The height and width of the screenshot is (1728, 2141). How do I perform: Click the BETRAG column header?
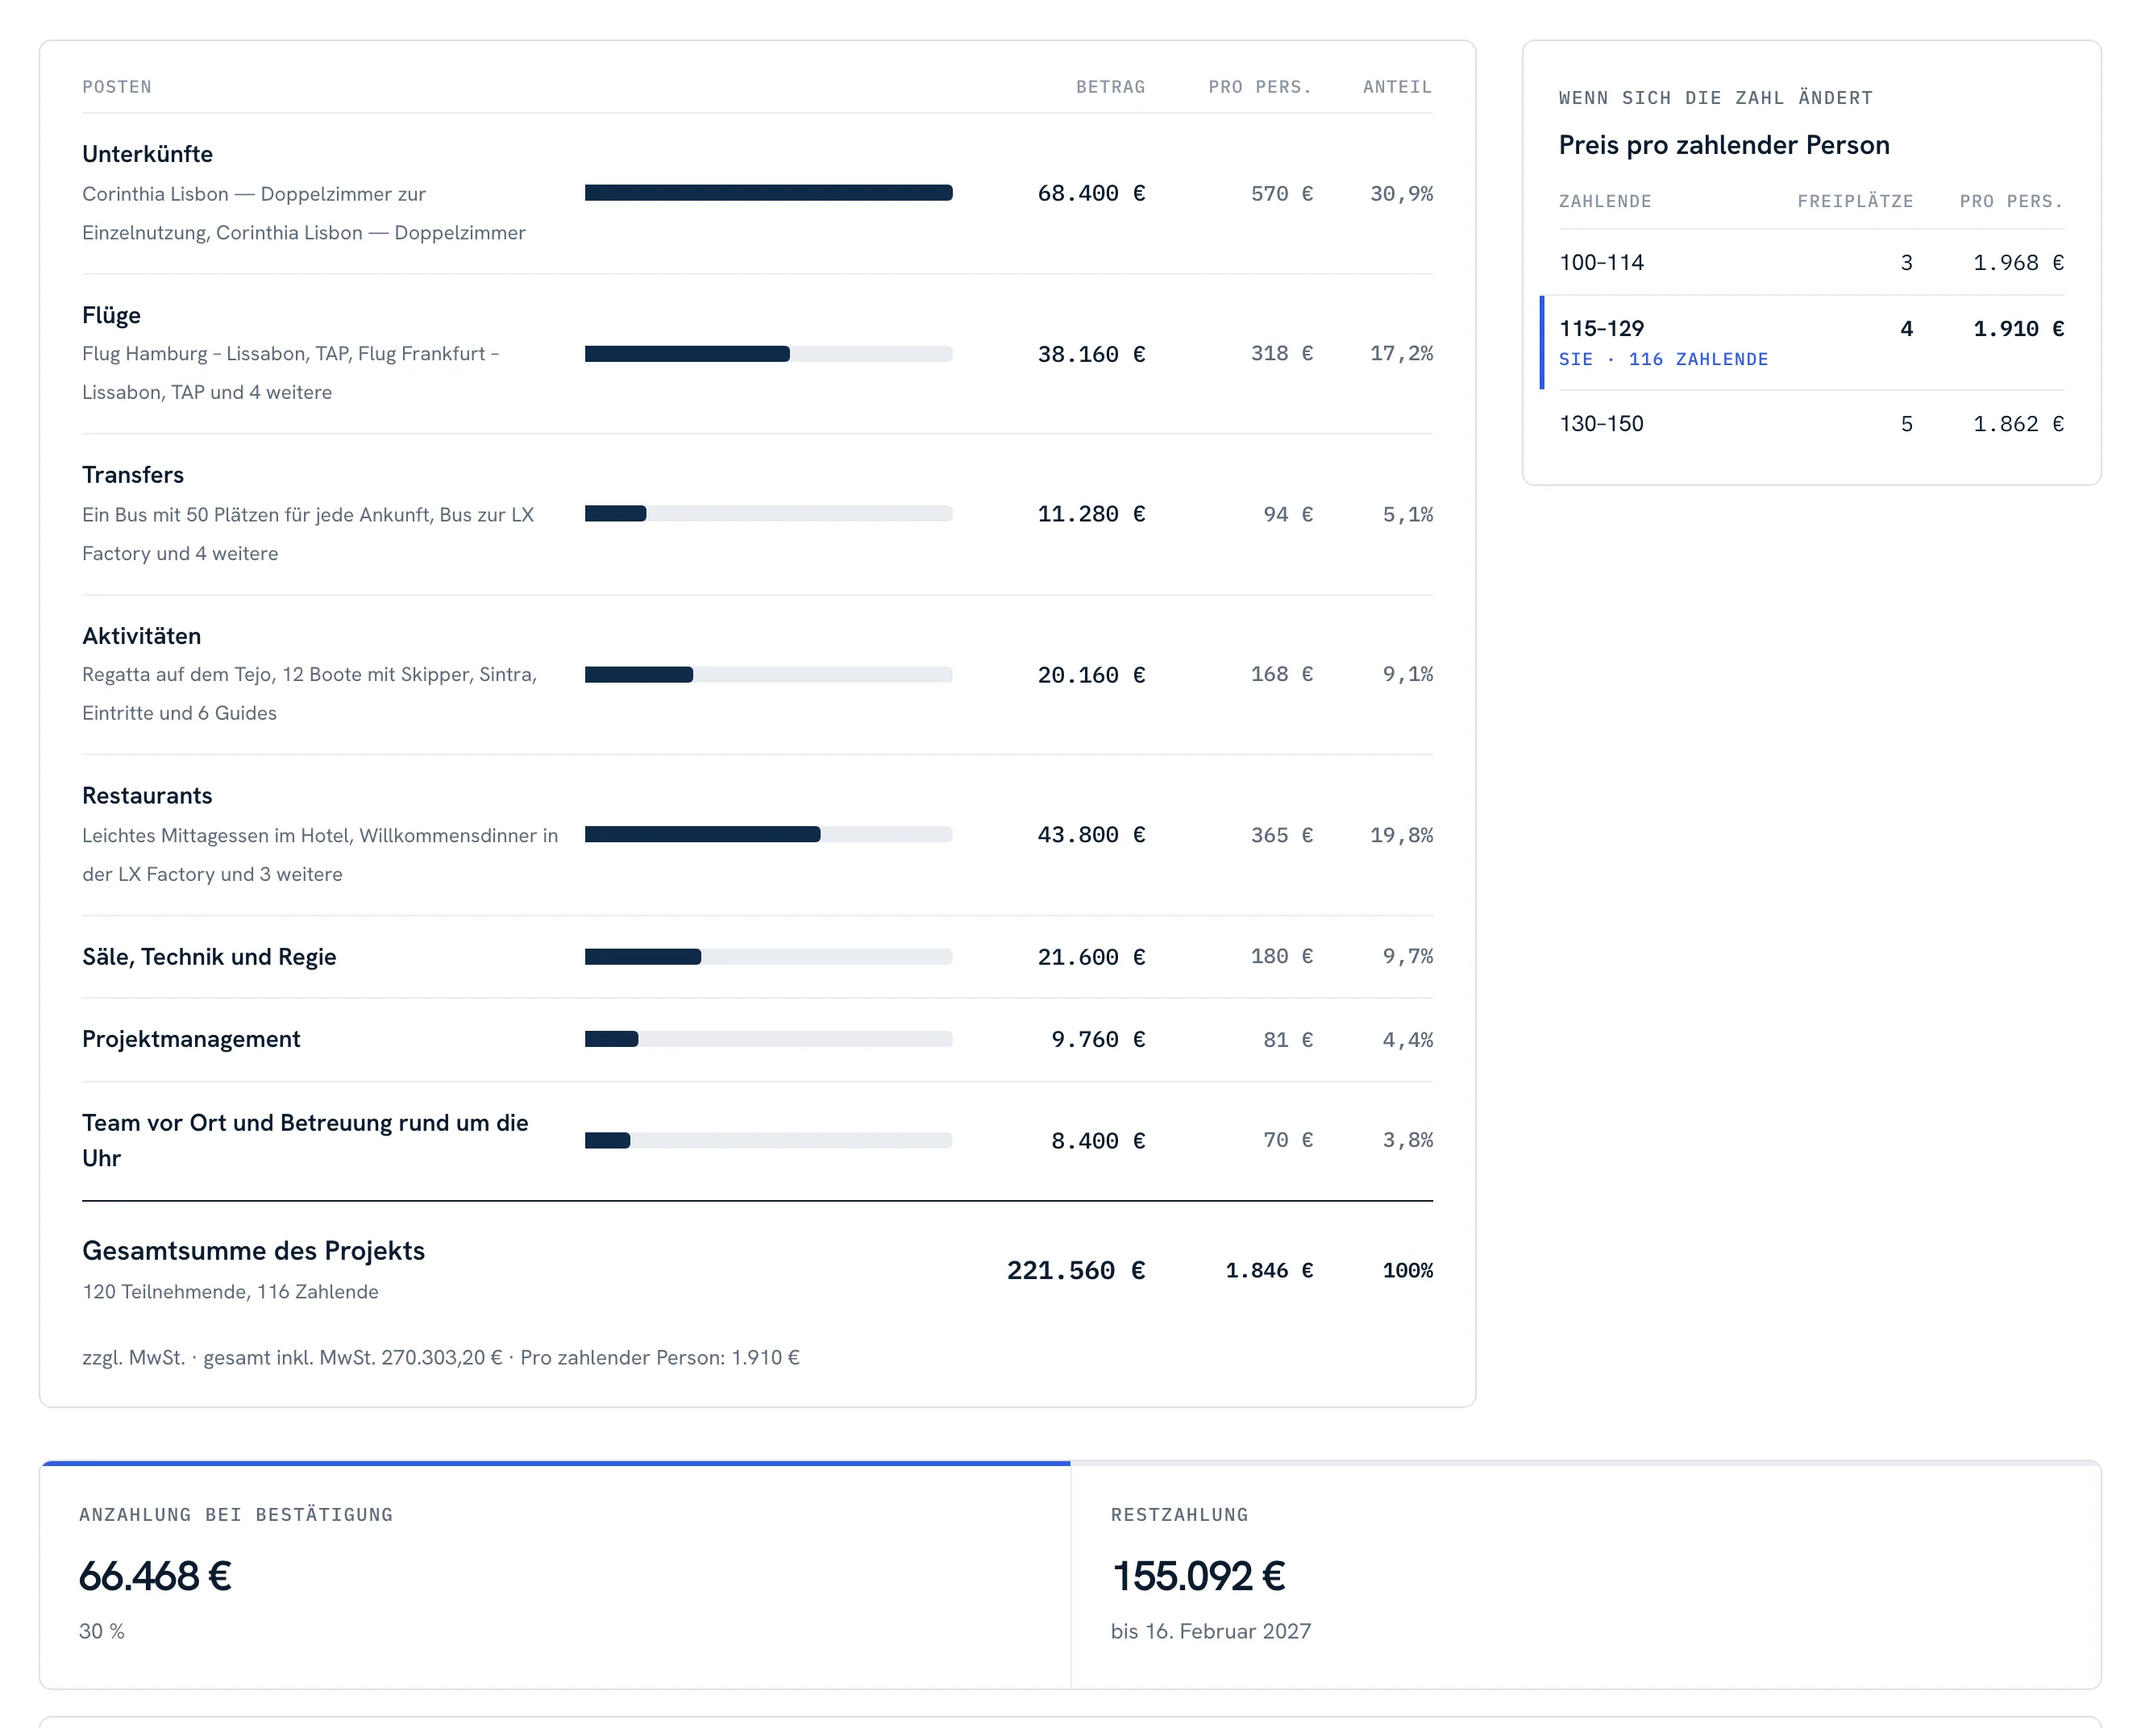click(x=1110, y=86)
